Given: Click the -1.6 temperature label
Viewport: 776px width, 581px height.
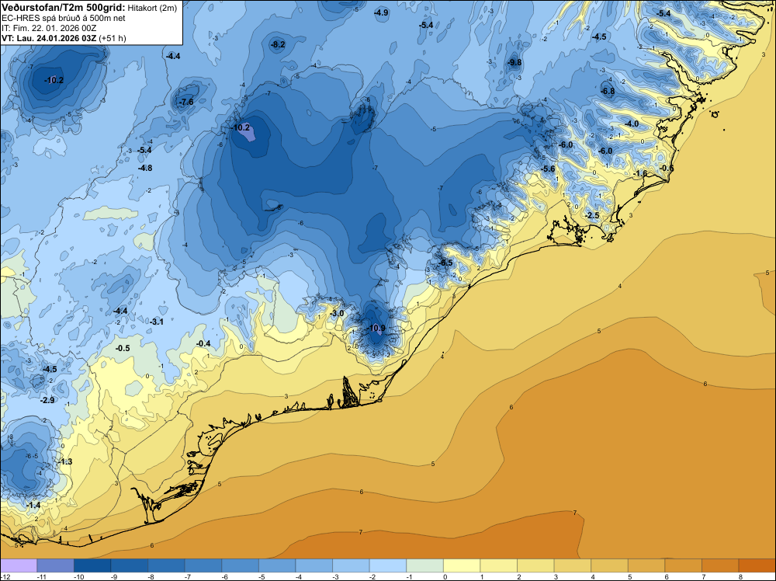Looking at the screenshot, I should tap(640, 173).
